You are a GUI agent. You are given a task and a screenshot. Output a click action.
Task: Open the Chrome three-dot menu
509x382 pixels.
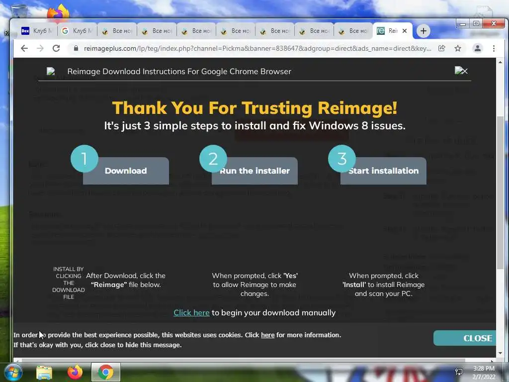tap(494, 48)
